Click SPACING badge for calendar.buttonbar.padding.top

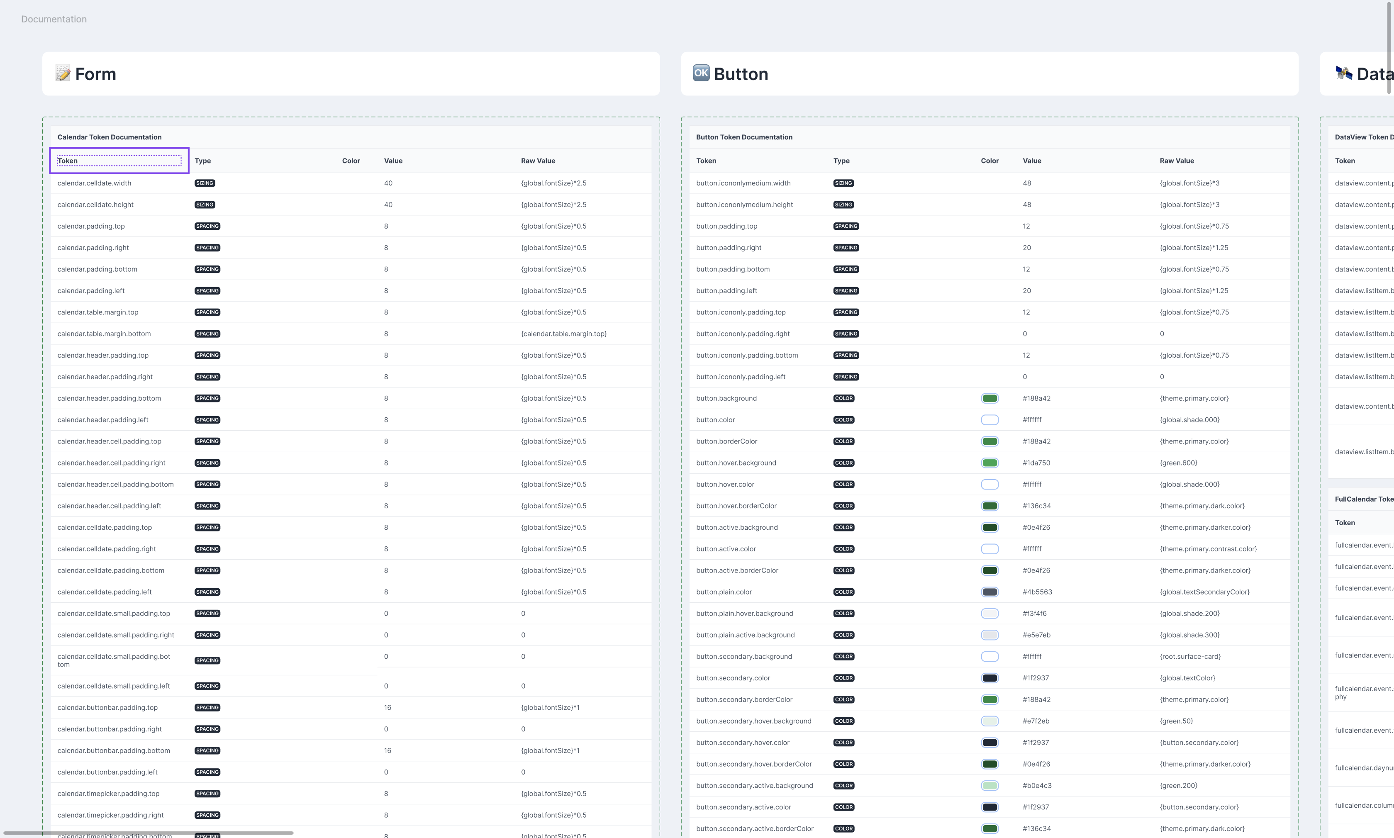tap(207, 708)
